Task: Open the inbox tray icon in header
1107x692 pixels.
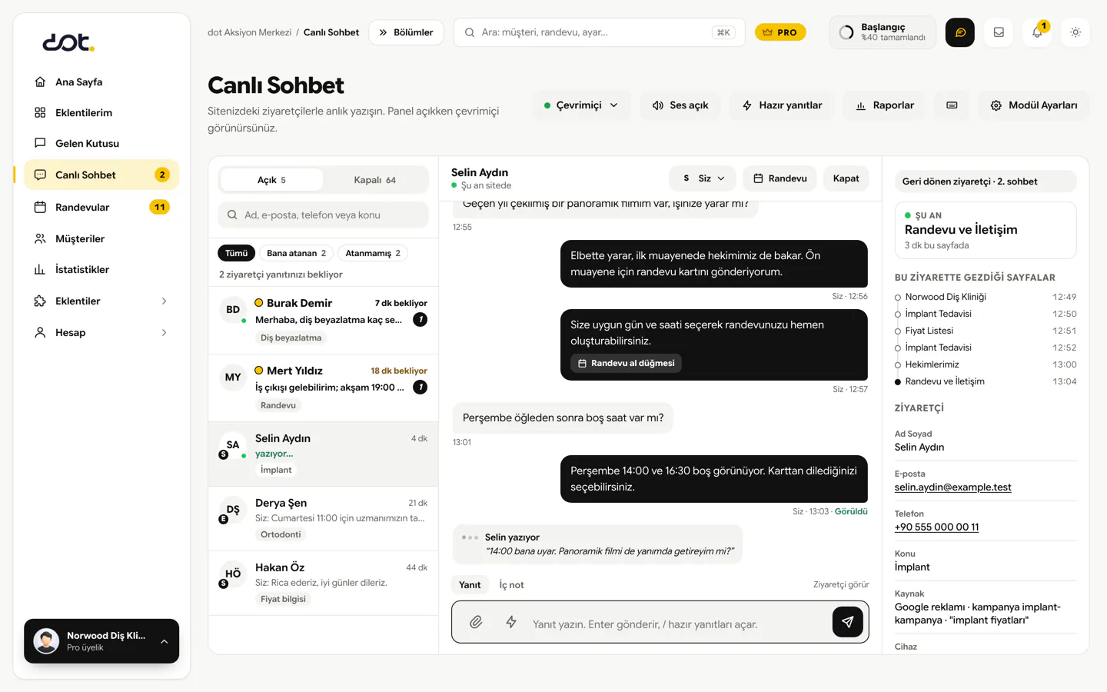Action: tap(999, 32)
